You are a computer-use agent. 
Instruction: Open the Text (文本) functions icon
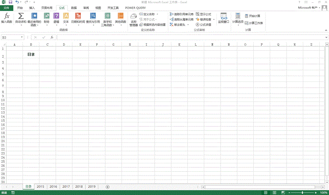pyautogui.click(x=66, y=16)
